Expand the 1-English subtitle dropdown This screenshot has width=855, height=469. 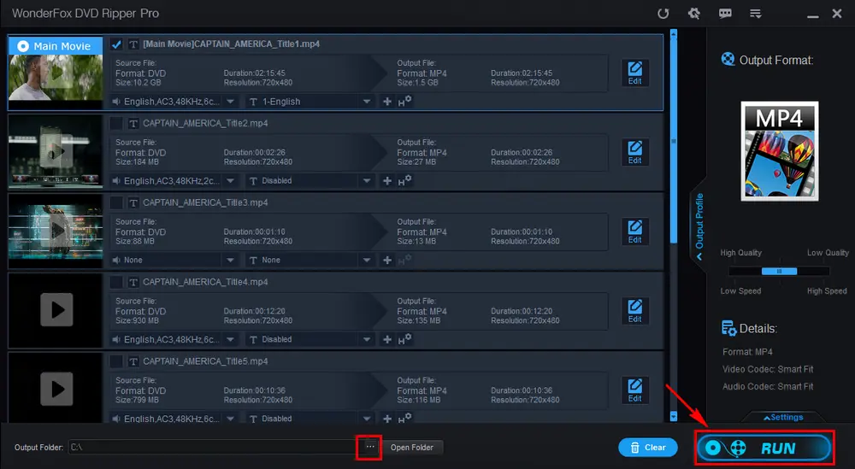(310, 102)
